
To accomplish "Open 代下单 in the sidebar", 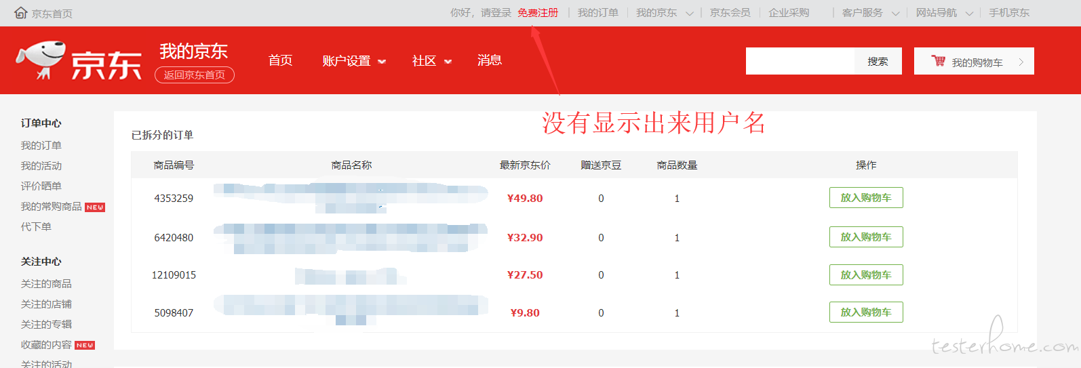I will 36,227.
